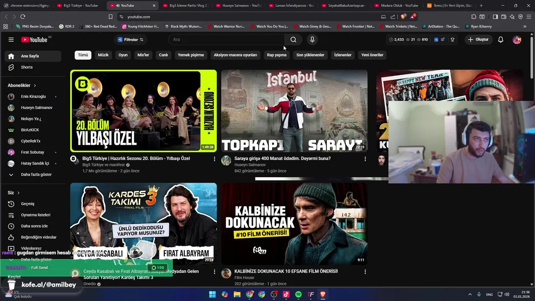The width and height of the screenshot is (535, 301).
Task: Open Brave VPN shield icon
Action: 520,17
